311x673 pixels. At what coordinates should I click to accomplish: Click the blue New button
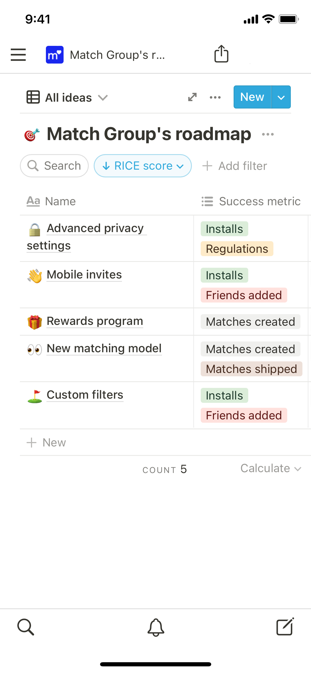(252, 97)
